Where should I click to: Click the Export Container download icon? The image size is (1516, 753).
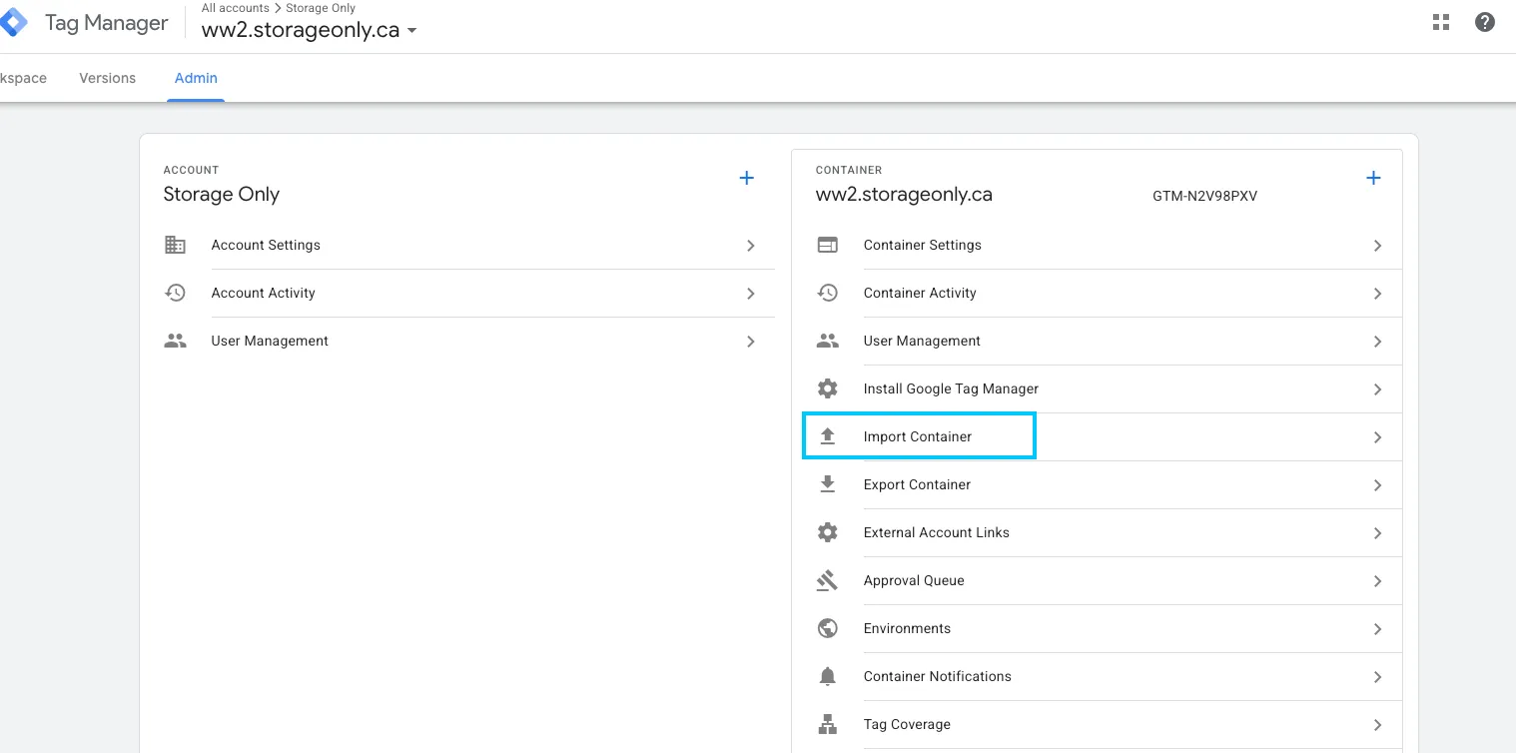coord(827,484)
